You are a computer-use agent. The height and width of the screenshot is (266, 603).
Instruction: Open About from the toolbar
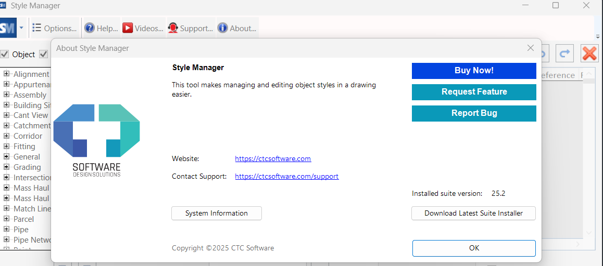pos(237,28)
